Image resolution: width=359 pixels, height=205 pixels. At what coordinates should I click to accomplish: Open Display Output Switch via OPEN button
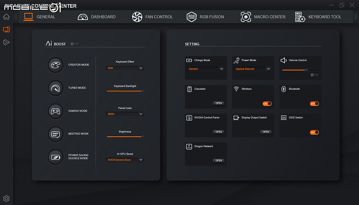point(266,132)
